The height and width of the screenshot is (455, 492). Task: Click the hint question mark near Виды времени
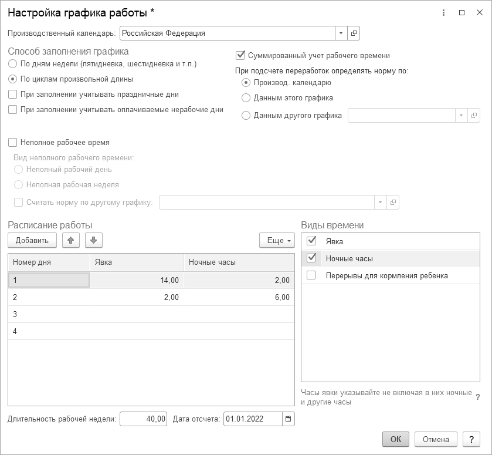[477, 397]
